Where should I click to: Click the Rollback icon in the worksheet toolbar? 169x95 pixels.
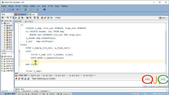click(x=37, y=18)
